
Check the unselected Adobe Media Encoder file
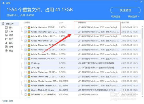click(26, 81)
